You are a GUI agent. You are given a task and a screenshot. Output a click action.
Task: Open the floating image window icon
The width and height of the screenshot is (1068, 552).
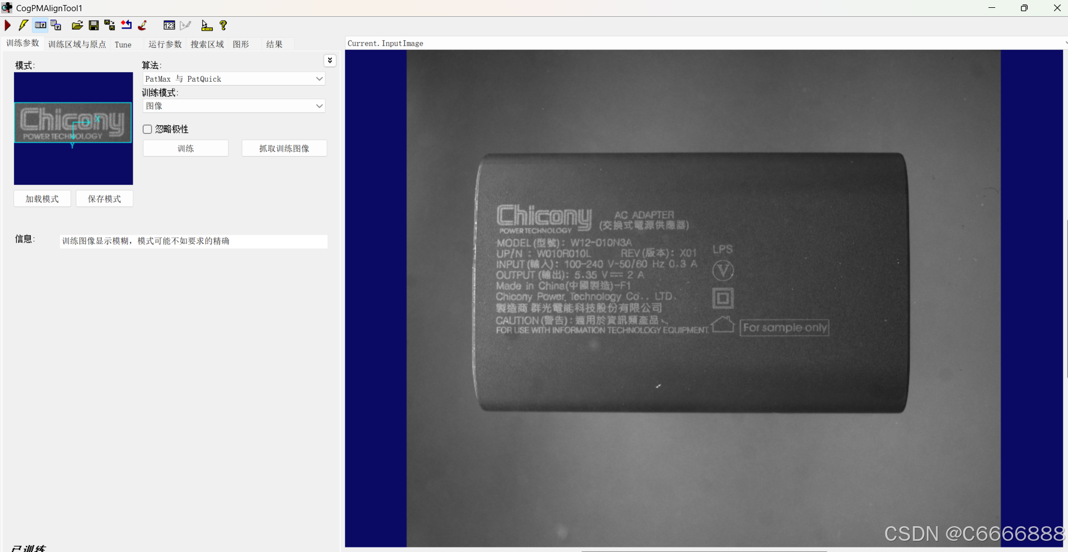(56, 25)
